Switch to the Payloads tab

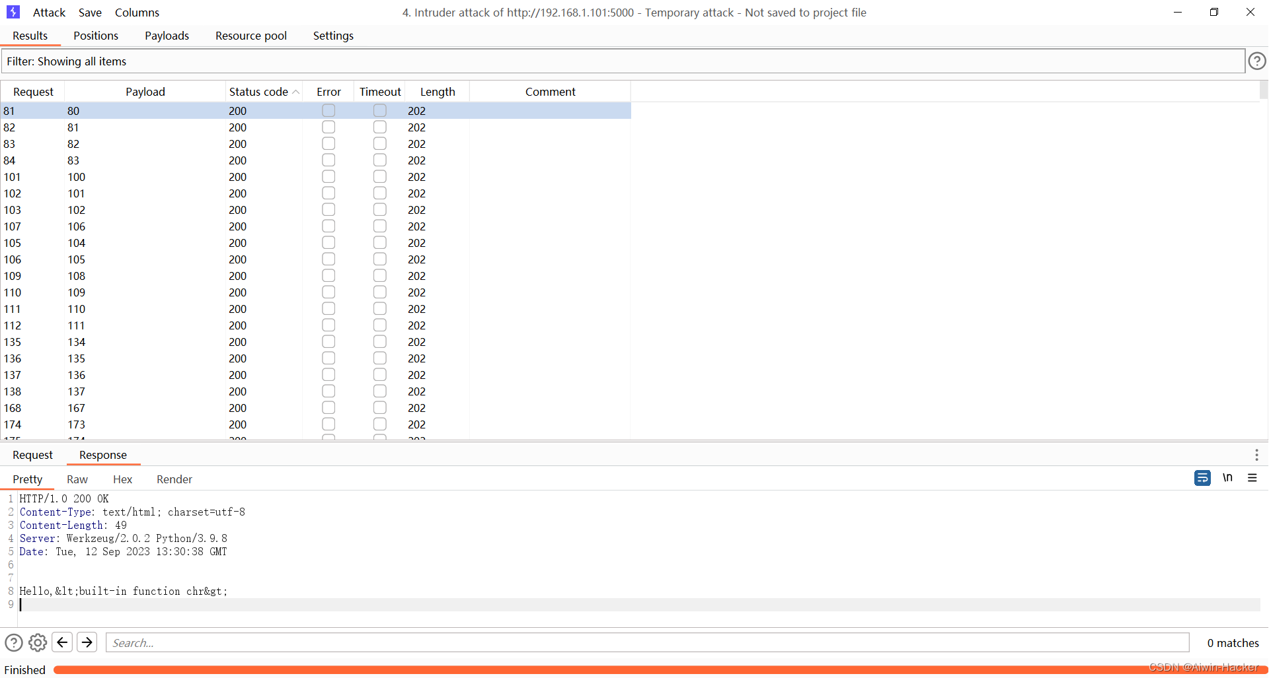point(167,36)
